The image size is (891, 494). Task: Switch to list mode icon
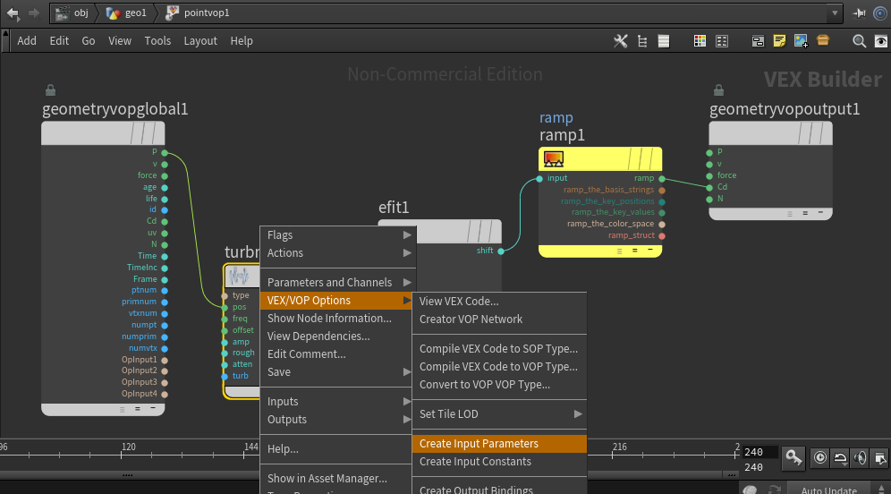click(x=663, y=41)
